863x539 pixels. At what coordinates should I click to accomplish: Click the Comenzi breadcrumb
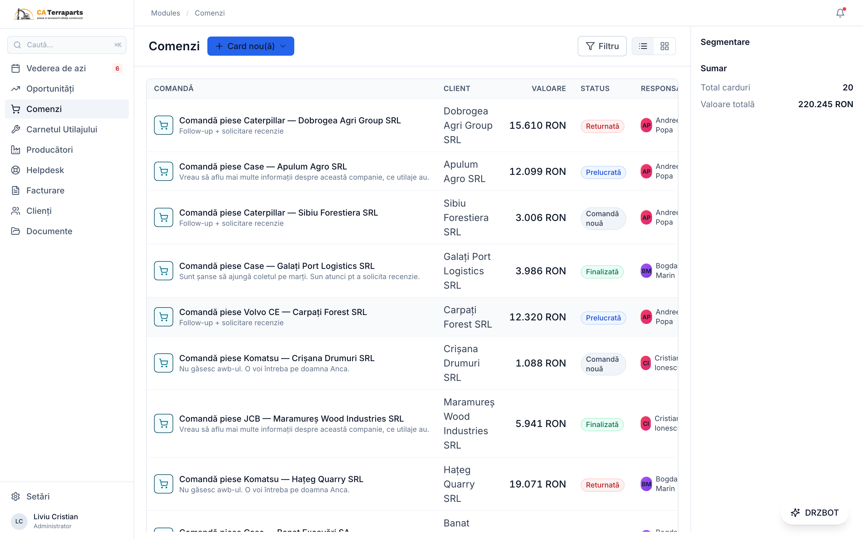[x=210, y=13]
